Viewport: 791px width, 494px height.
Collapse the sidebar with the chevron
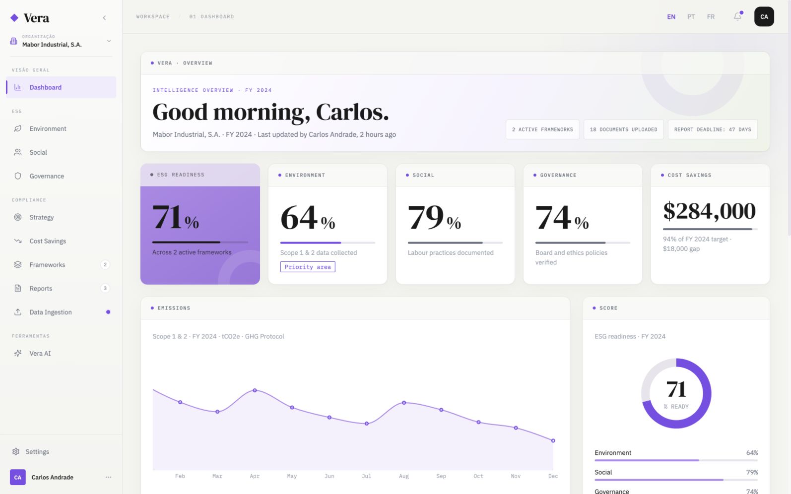click(104, 18)
